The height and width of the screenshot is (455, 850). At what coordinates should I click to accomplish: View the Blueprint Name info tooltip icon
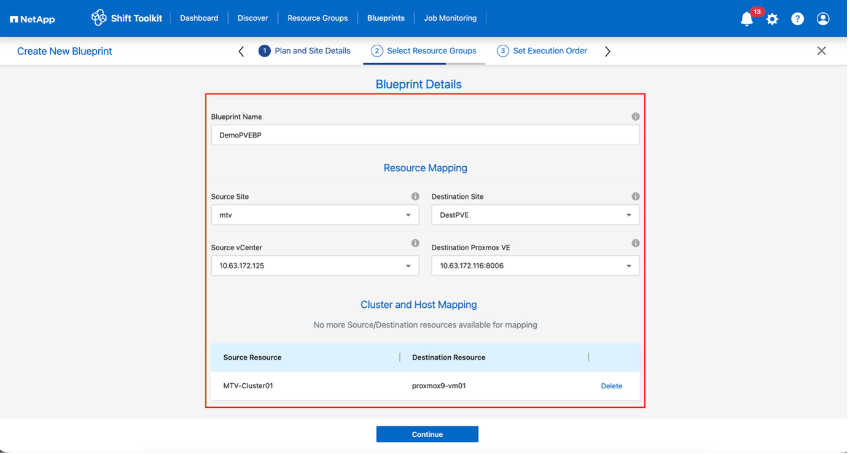point(636,116)
